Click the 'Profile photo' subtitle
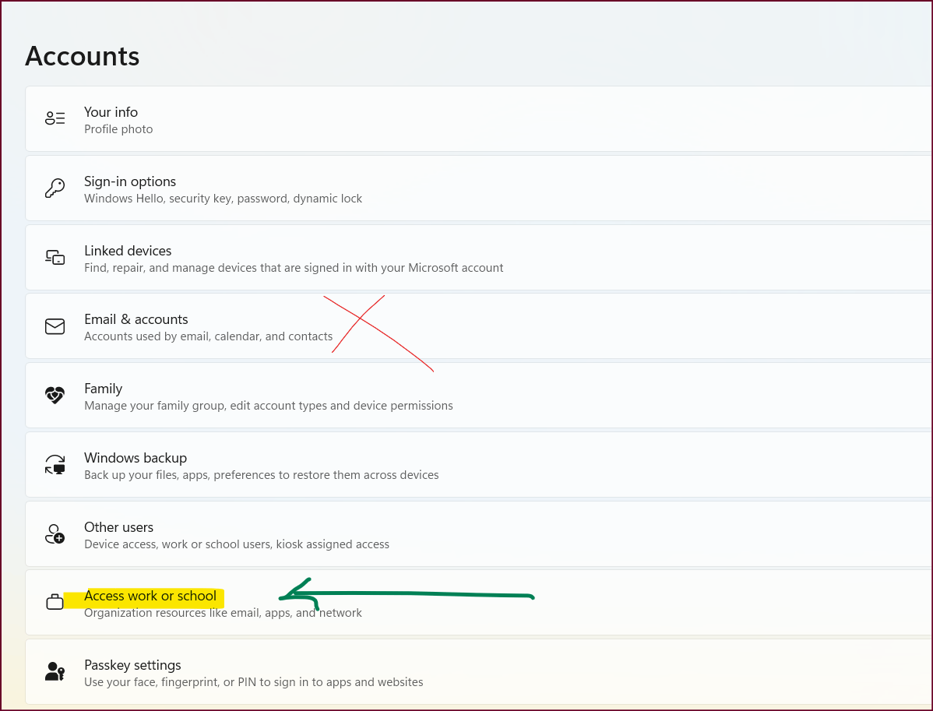Image resolution: width=933 pixels, height=711 pixels. tap(118, 129)
